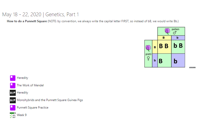Open the H5P Heredity activity link
The width and height of the screenshot is (209, 120).
pyautogui.click(x=22, y=93)
